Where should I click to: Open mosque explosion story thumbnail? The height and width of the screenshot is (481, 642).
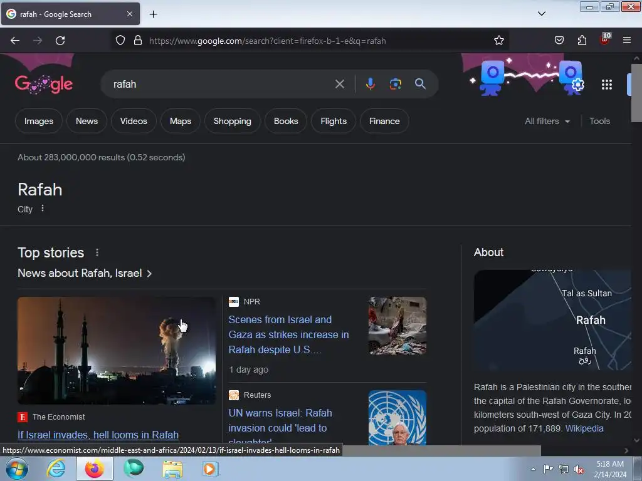(116, 351)
